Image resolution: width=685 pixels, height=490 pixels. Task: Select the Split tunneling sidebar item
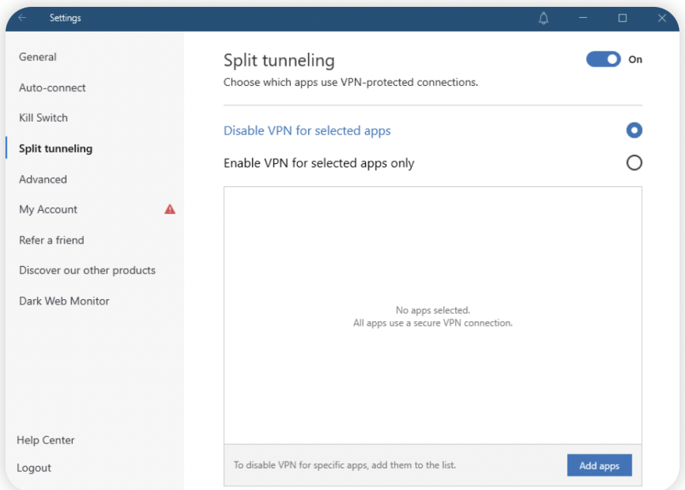56,148
